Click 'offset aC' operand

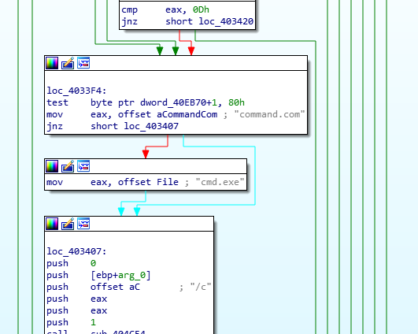[x=115, y=287]
